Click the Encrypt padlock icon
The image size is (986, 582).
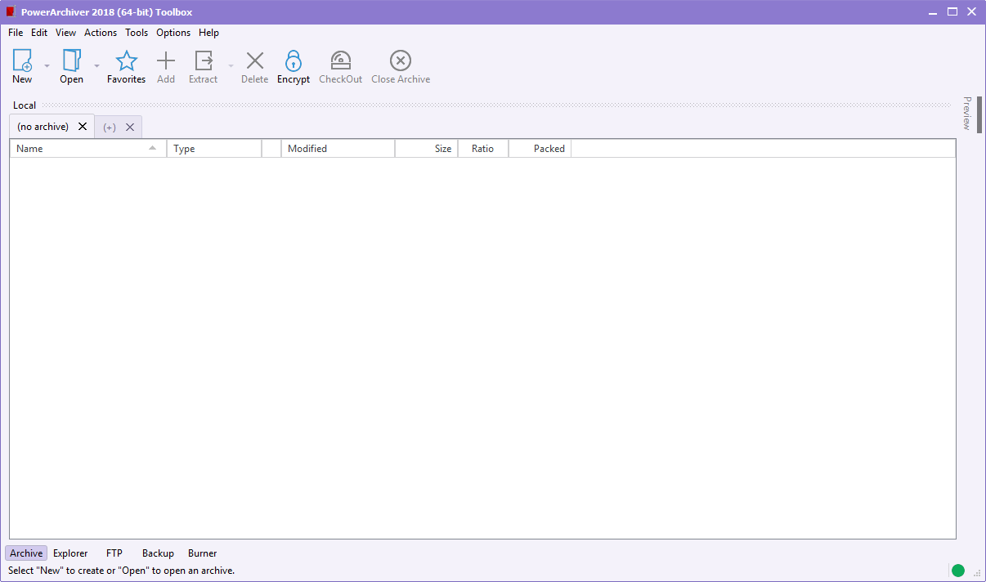click(x=294, y=61)
